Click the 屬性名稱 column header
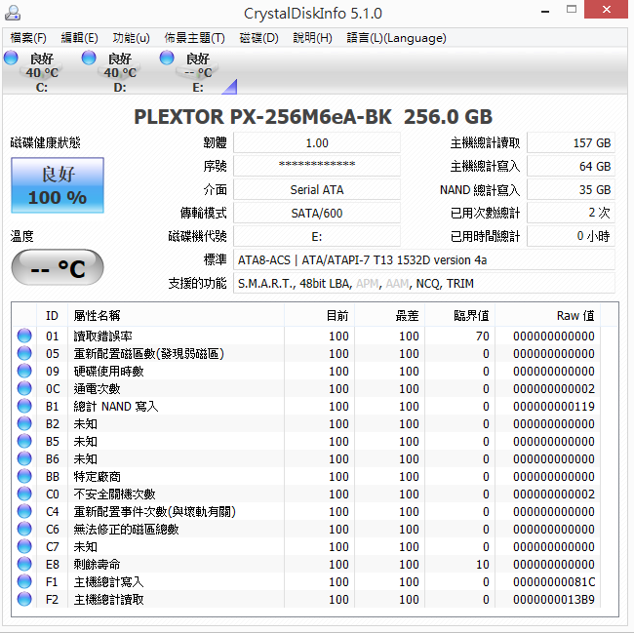The image size is (634, 633). coord(98,316)
